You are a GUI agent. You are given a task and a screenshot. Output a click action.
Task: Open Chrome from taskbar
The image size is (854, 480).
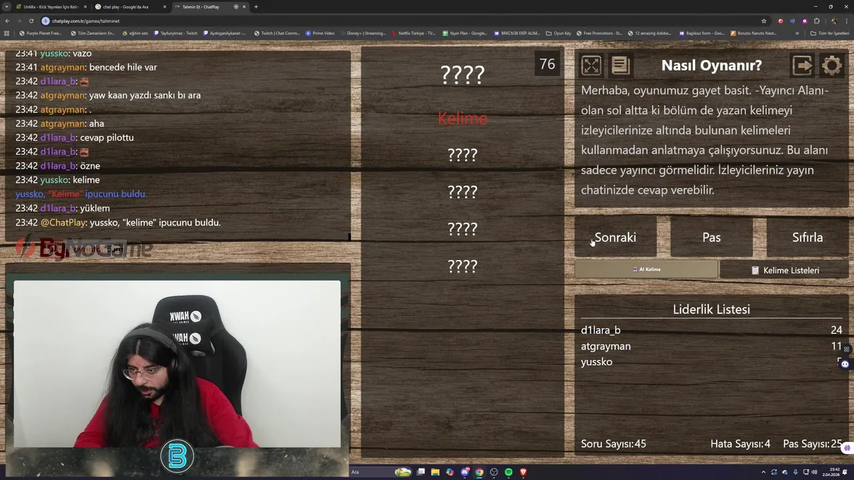pyautogui.click(x=479, y=472)
